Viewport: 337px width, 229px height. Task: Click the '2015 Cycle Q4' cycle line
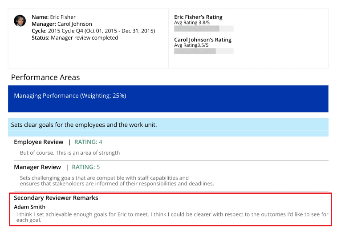click(93, 31)
